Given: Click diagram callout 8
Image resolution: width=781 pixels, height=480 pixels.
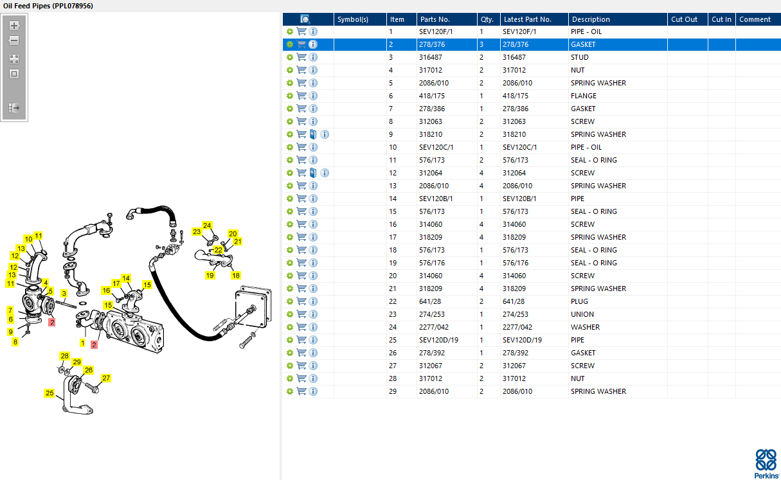Looking at the screenshot, I should coord(15,342).
